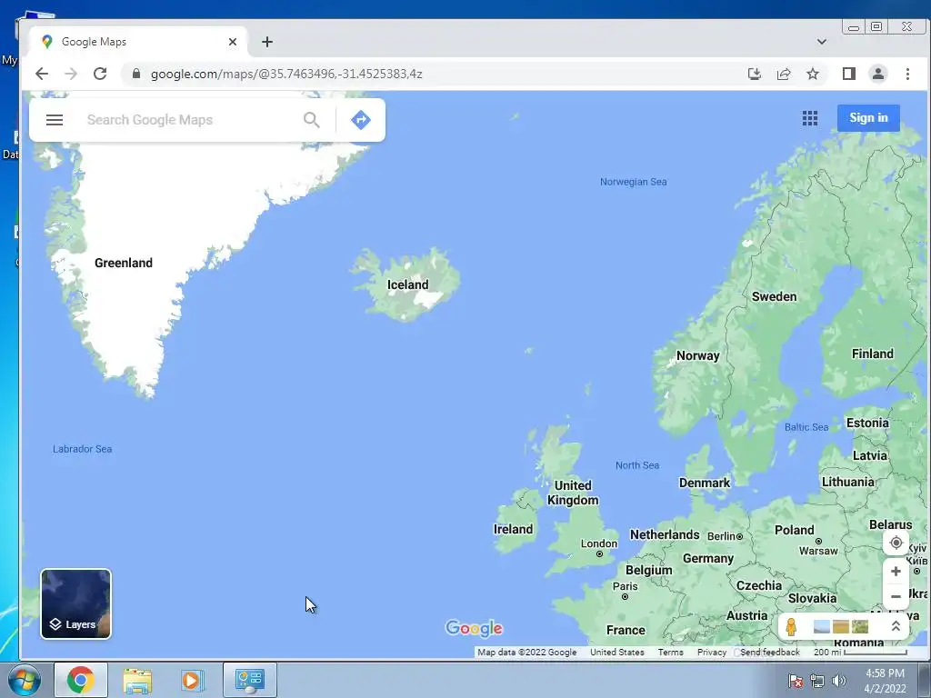Click the address bar URL
Screen dimensions: 931x698
coord(286,75)
